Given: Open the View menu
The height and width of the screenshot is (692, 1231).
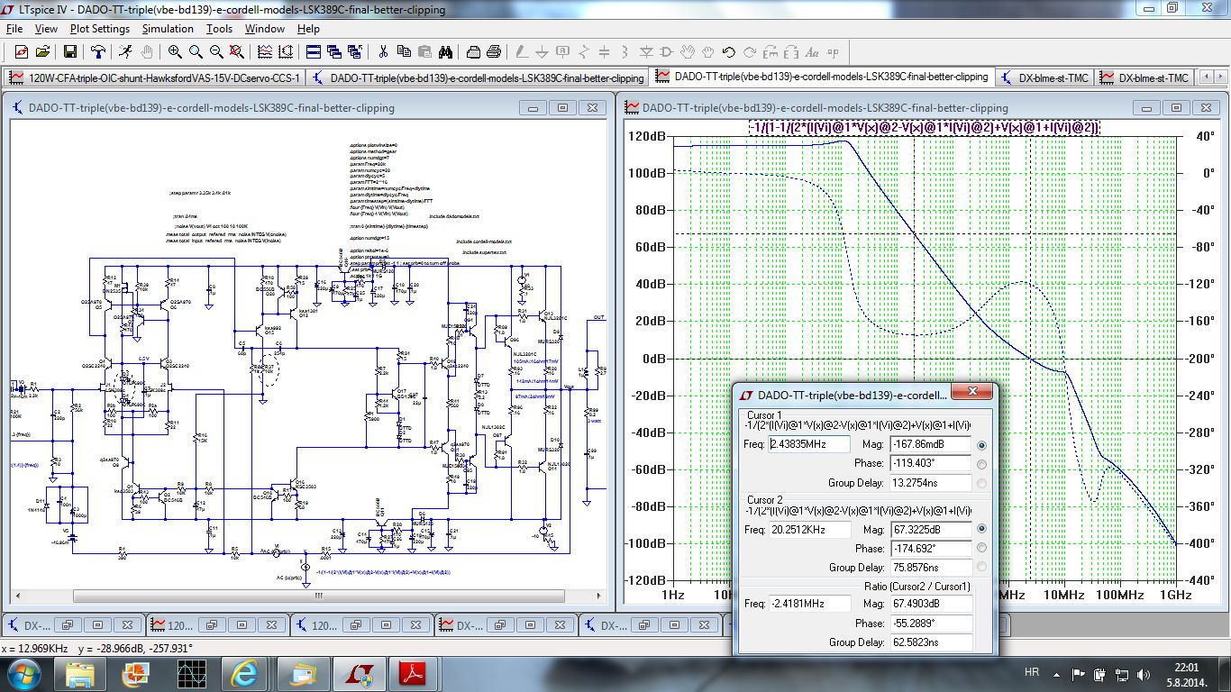Looking at the screenshot, I should [46, 29].
